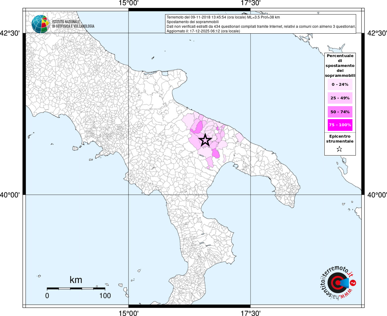Click the right 40°00' latitude label

point(377,195)
